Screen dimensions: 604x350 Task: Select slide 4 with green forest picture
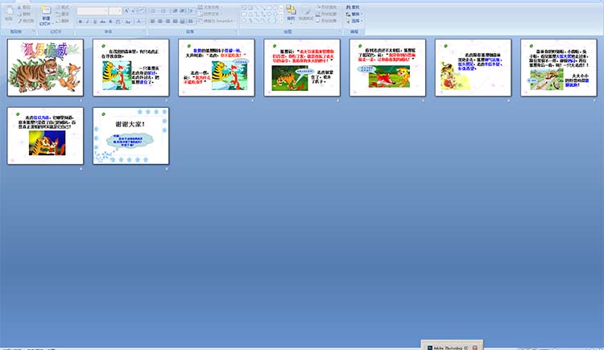[x=302, y=68]
